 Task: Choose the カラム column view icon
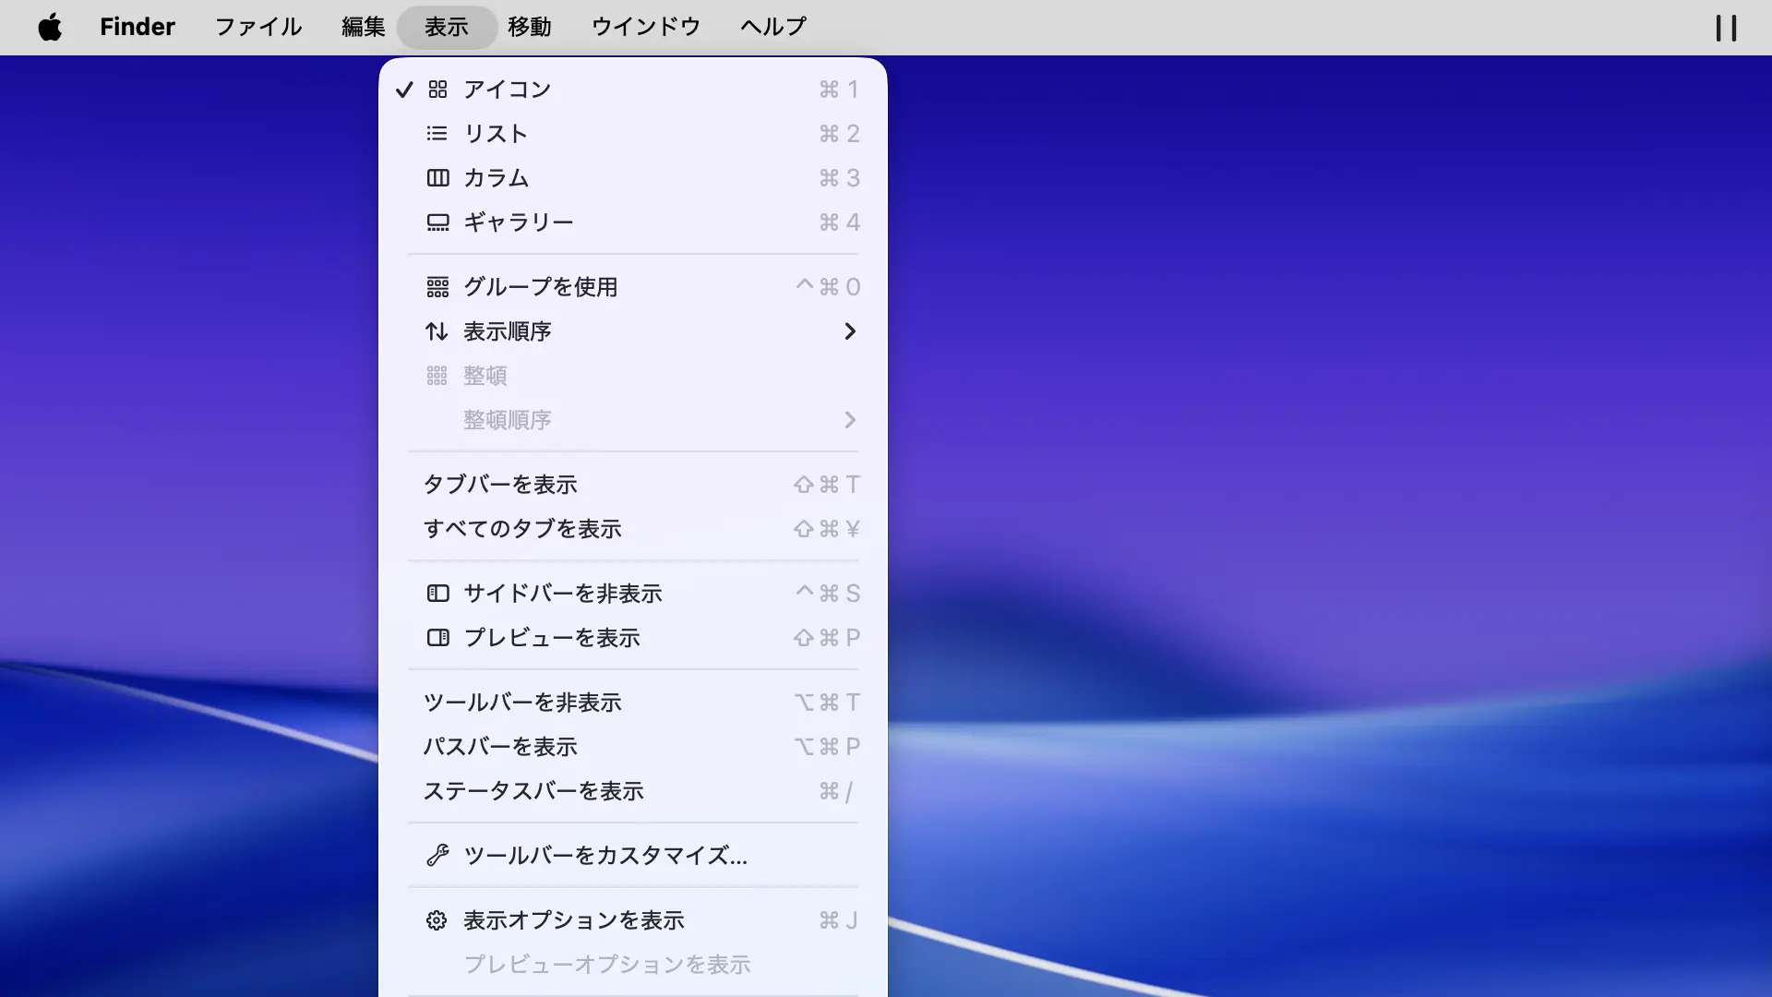(437, 178)
